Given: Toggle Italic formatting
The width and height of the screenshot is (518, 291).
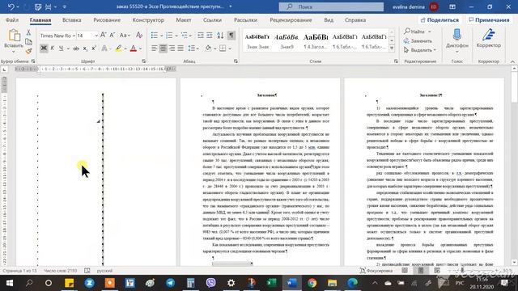Looking at the screenshot, I should [x=52, y=48].
